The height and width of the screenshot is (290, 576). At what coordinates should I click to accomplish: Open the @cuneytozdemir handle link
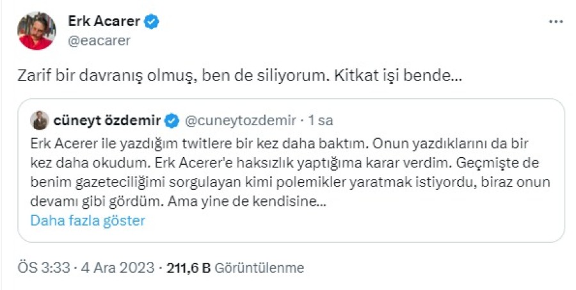[240, 120]
